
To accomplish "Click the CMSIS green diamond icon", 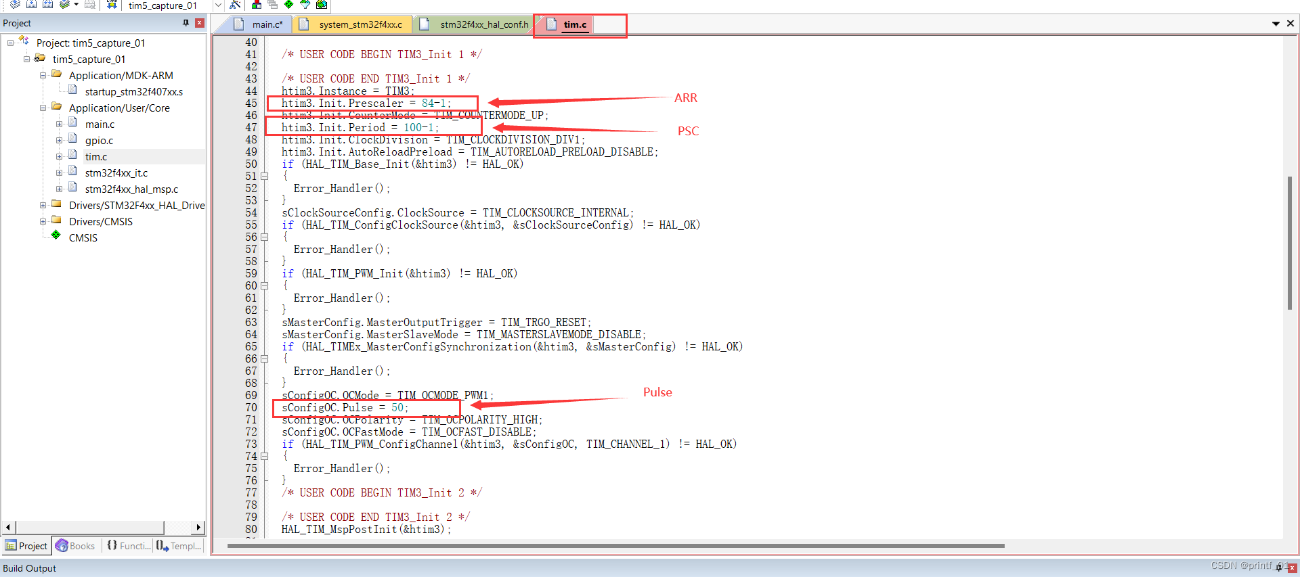I will click(x=56, y=235).
